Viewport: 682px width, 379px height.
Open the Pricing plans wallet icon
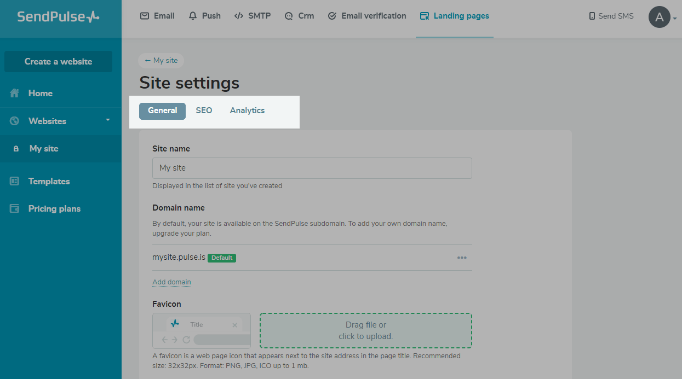point(15,209)
